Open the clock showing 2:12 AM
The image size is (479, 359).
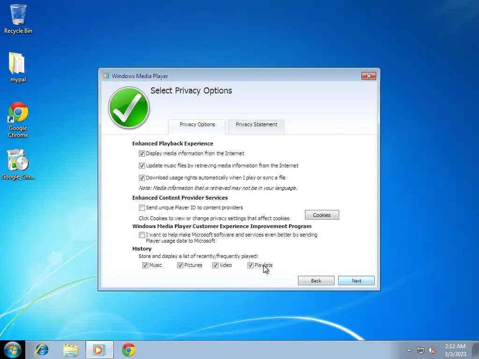(x=455, y=350)
